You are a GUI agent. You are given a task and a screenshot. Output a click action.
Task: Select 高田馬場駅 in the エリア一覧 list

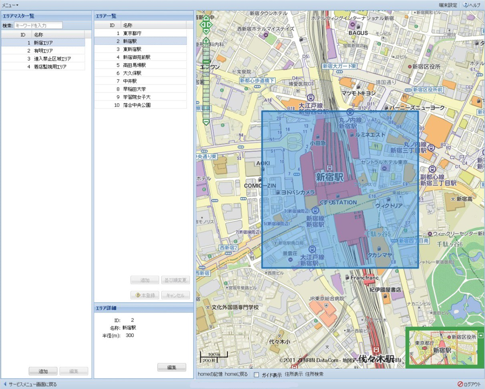coord(141,65)
